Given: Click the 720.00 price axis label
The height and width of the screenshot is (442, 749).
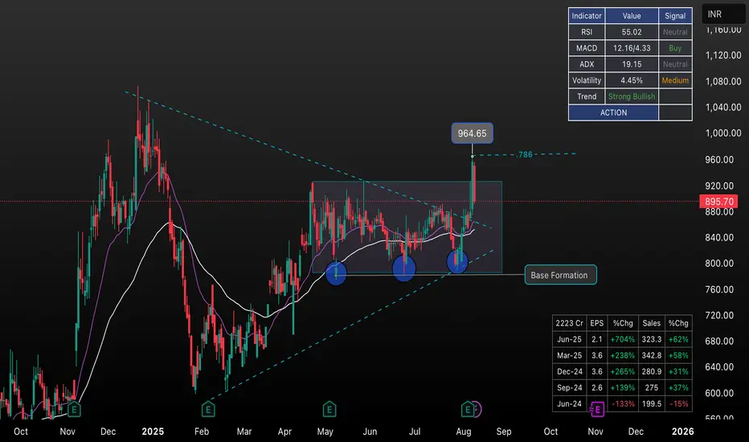Looking at the screenshot, I should click(719, 315).
